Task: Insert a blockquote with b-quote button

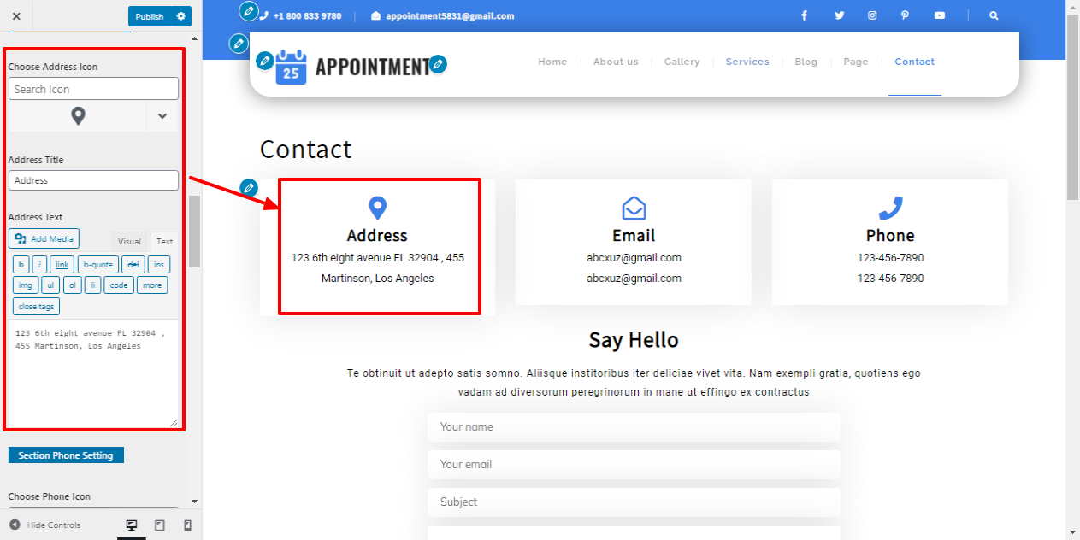Action: pos(98,265)
